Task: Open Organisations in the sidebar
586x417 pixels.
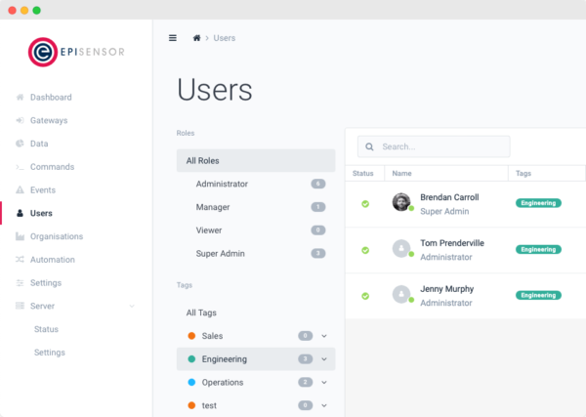Action: [57, 236]
